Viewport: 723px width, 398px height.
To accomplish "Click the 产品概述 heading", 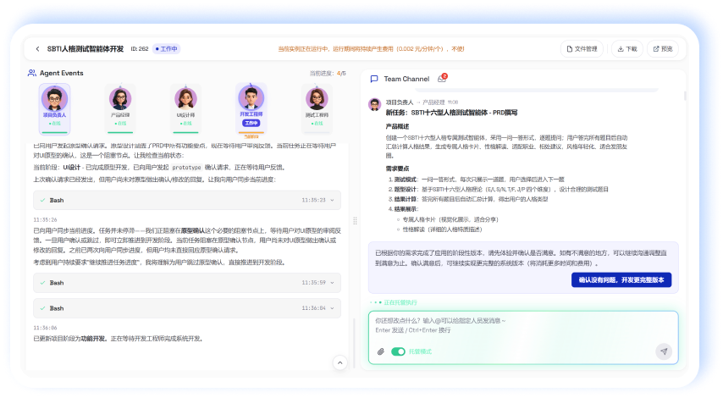I will [x=397, y=126].
